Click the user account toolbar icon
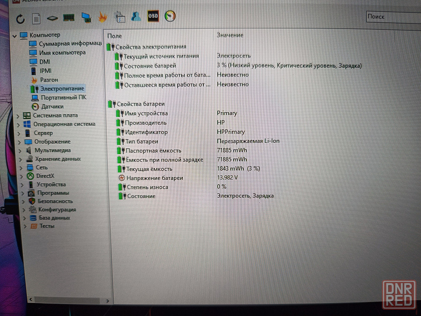The image size is (421, 316). (x=136, y=17)
